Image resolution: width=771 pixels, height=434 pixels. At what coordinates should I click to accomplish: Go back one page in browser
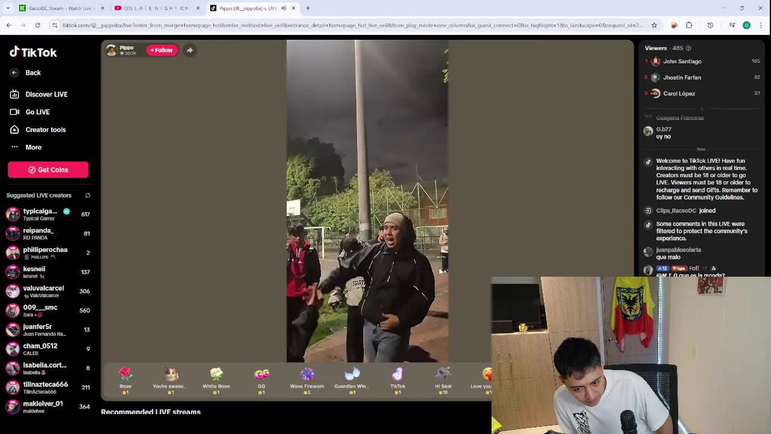[8, 25]
